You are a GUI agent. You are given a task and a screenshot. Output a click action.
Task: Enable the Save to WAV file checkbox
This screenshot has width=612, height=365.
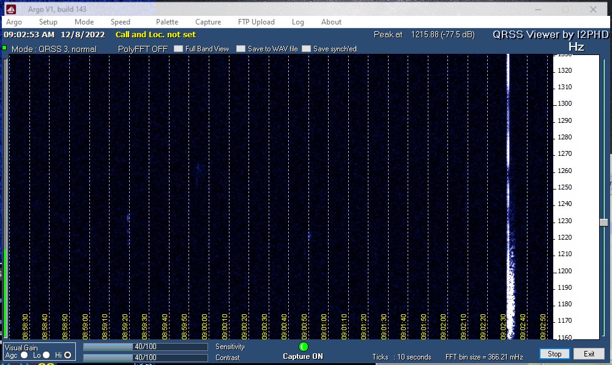241,49
